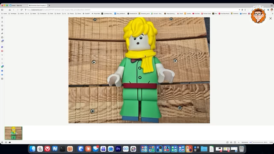Open Calendar from the Dock
Image resolution: width=274 pixels, height=154 pixels.
point(40,149)
